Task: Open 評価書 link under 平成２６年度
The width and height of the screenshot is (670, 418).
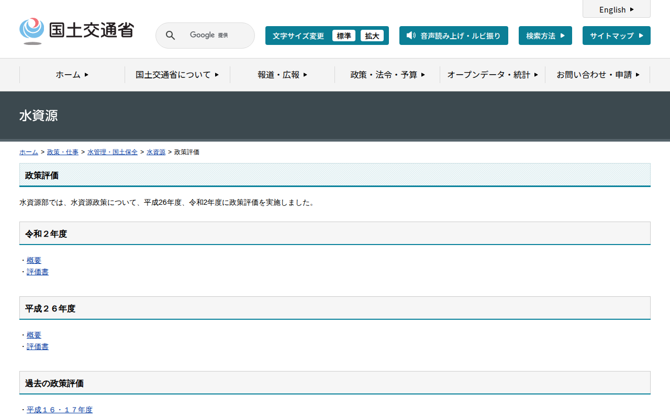Action: coord(38,346)
